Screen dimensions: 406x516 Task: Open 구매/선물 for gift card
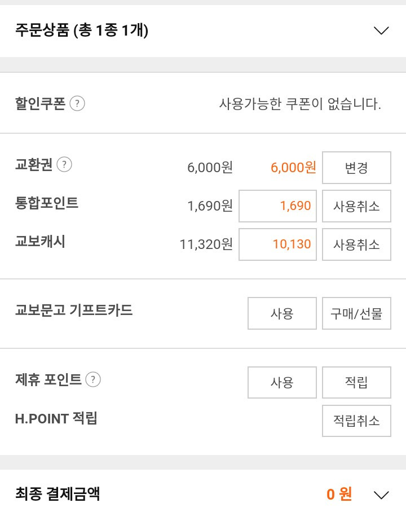point(357,313)
